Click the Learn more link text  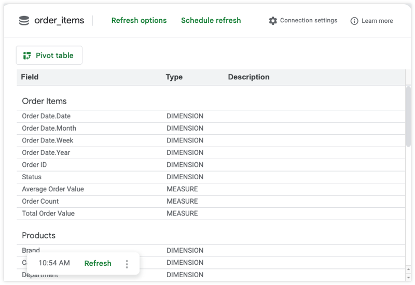(377, 21)
